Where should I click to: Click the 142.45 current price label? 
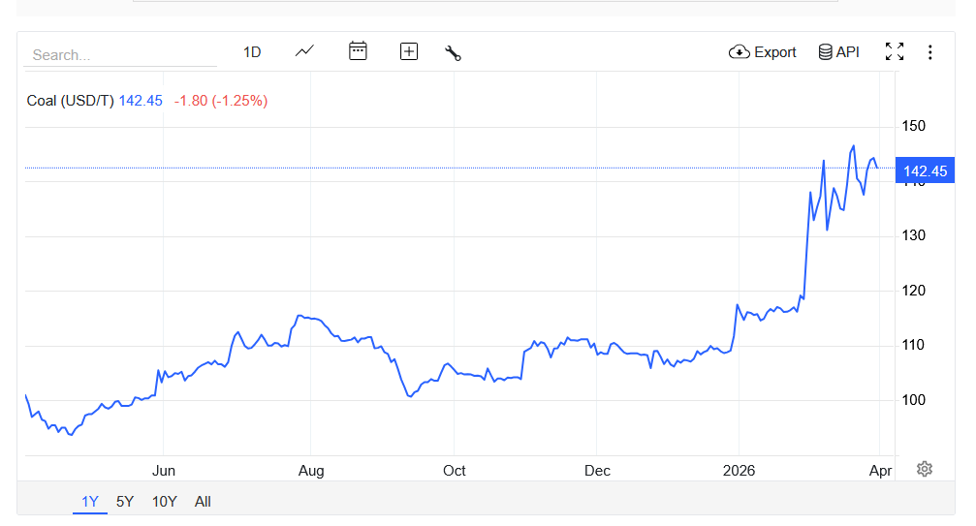coord(925,171)
